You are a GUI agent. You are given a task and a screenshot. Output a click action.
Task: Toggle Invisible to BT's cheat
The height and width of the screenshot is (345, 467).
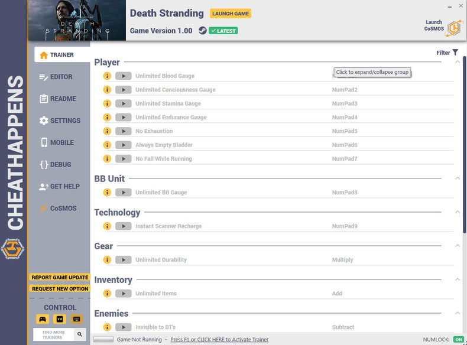tap(124, 327)
